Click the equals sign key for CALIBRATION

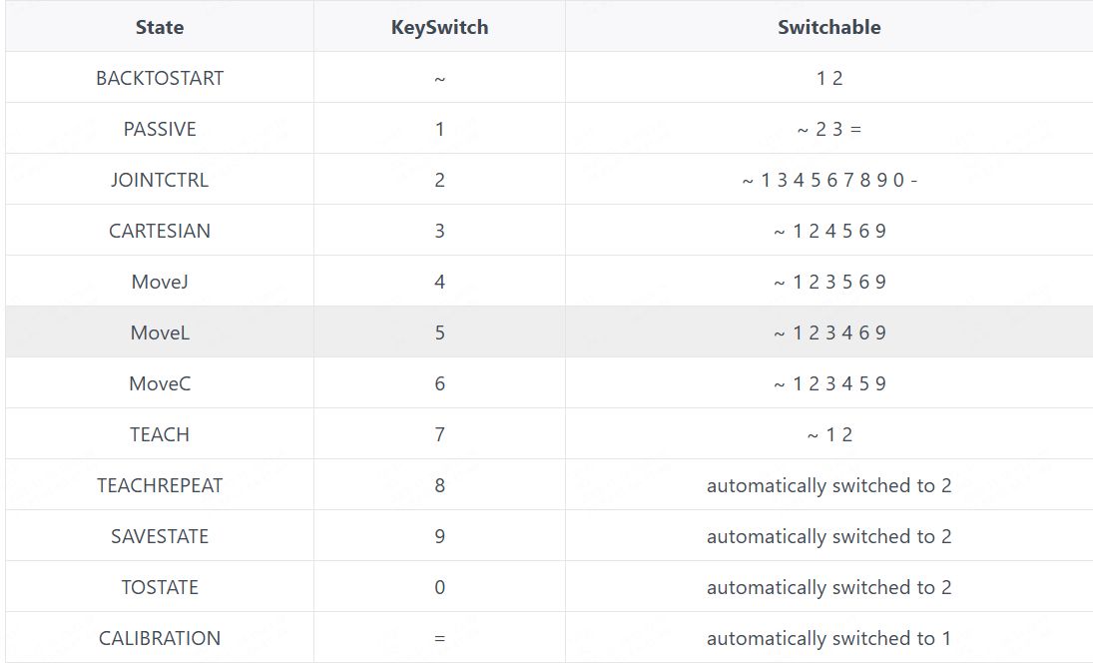pos(439,637)
